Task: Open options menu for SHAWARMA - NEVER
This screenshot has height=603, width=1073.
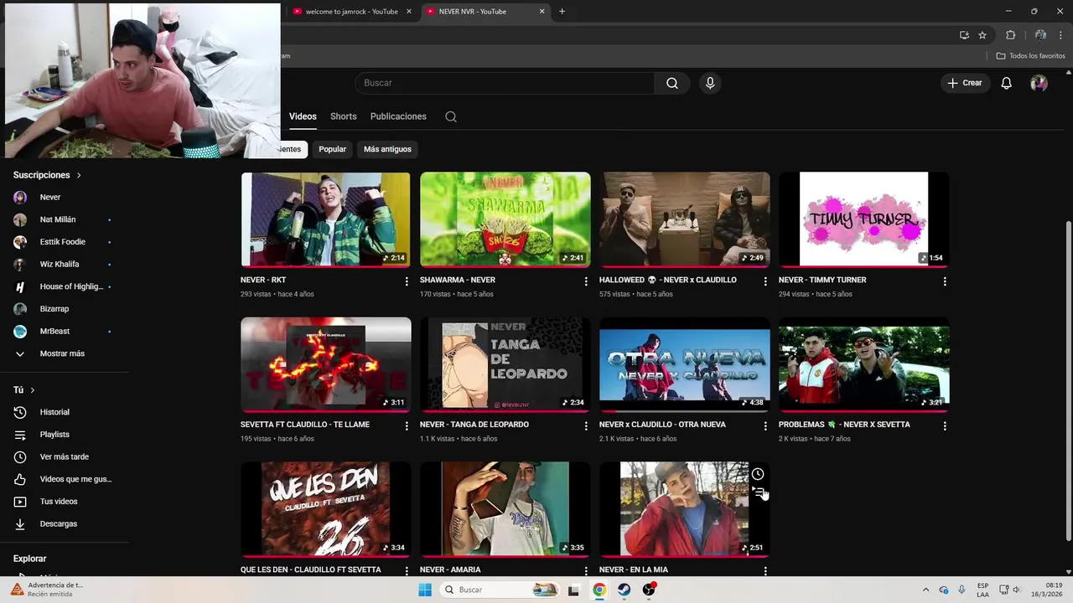Action: coord(586,281)
